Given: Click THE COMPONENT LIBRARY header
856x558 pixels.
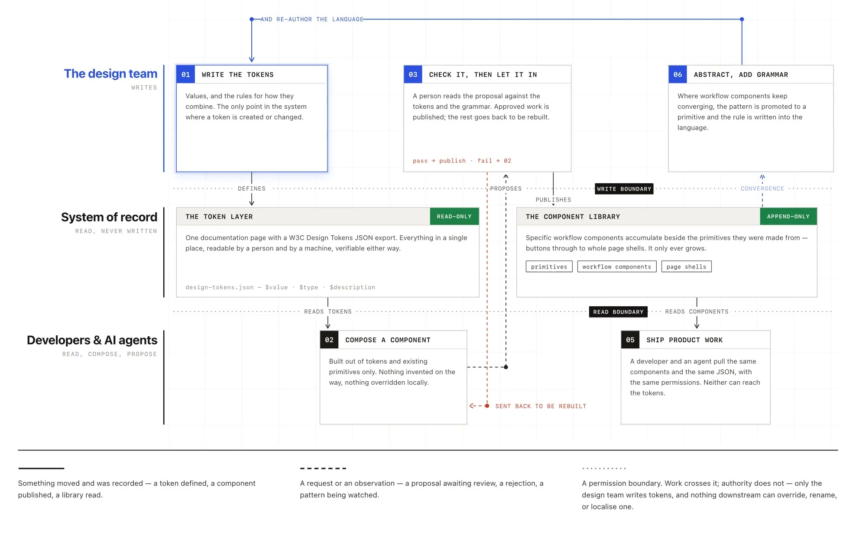Looking at the screenshot, I should 573,217.
